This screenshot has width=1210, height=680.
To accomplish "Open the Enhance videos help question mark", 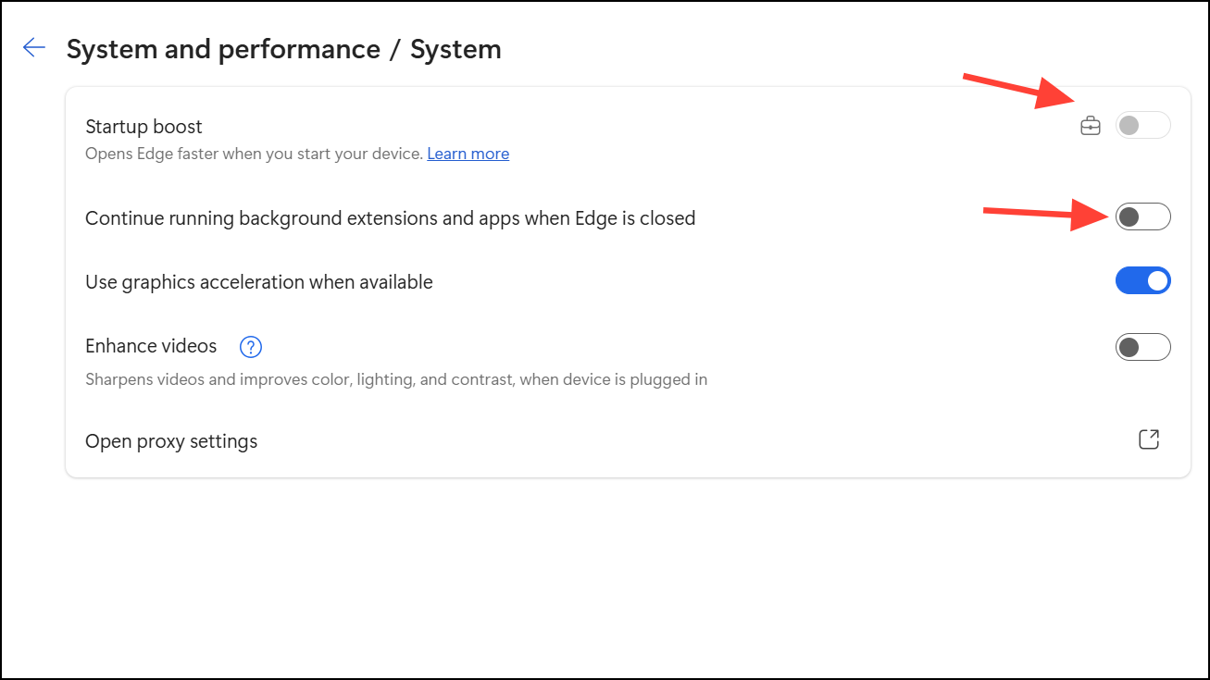I will point(251,347).
